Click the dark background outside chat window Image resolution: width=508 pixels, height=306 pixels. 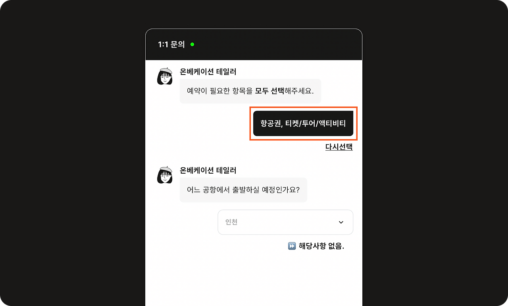point(71,159)
